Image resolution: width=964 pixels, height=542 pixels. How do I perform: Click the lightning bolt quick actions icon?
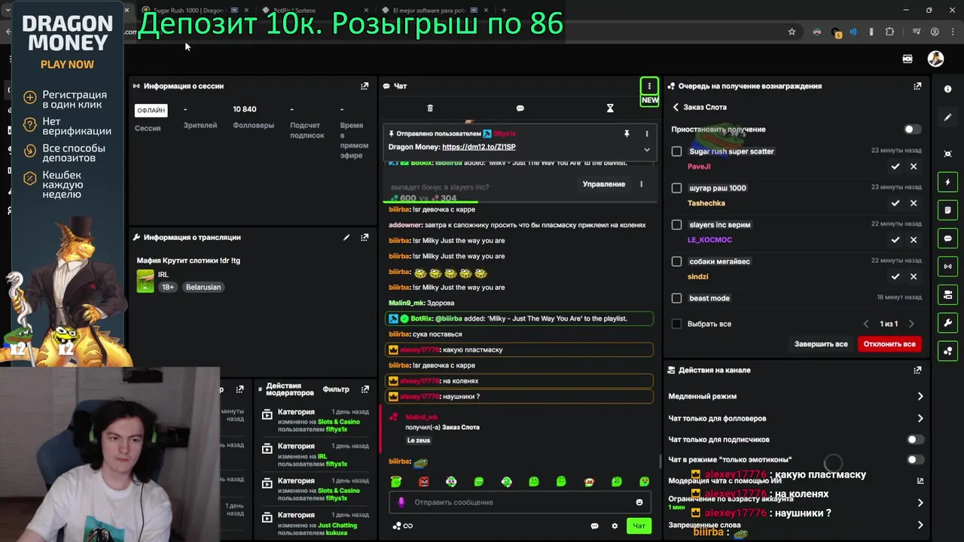(x=947, y=182)
